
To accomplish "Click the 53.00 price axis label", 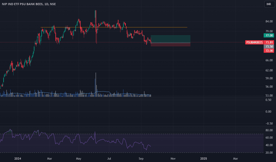I will pos(269,95).
